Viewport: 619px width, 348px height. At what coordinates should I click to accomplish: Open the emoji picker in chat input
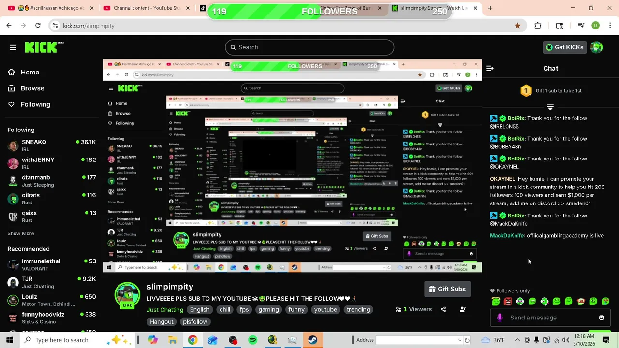[602, 318]
